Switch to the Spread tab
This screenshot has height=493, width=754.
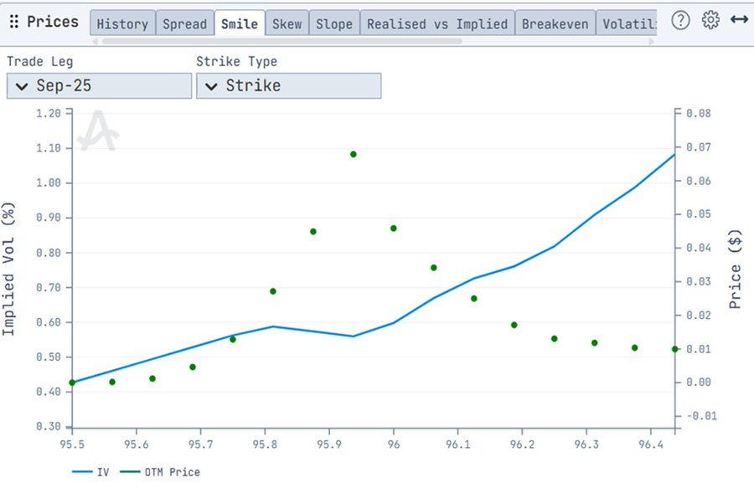tap(184, 23)
